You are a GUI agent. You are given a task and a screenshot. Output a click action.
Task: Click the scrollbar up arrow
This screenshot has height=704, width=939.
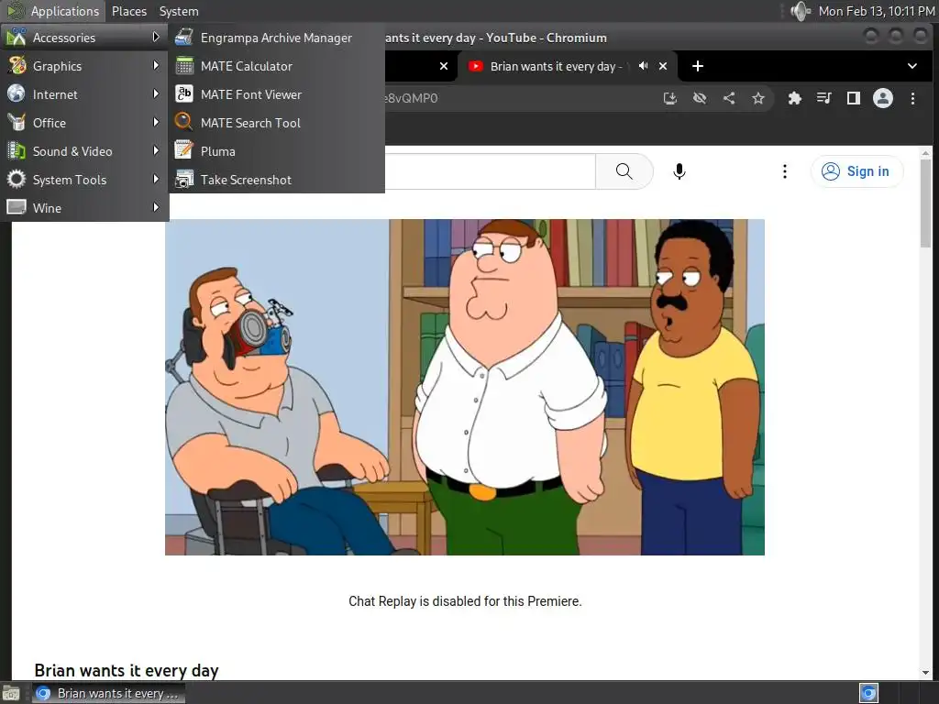coord(926,153)
